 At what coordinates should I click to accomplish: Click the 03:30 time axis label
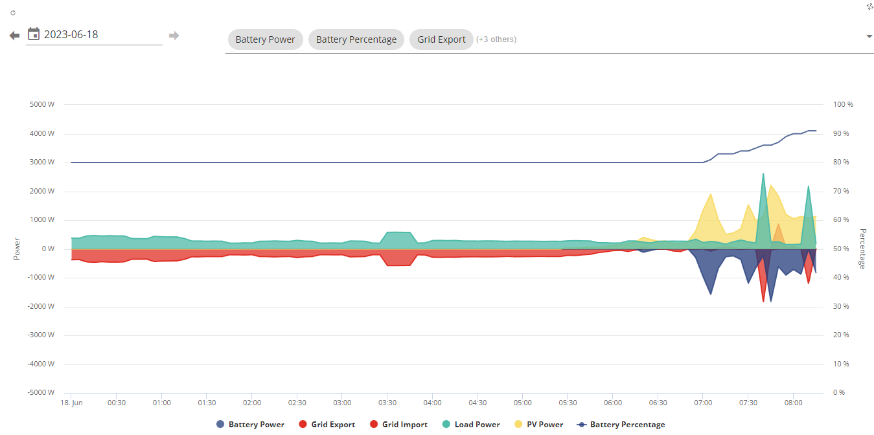pyautogui.click(x=387, y=403)
